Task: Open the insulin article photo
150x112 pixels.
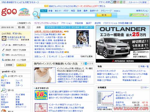Action: pyautogui.click(x=45, y=75)
